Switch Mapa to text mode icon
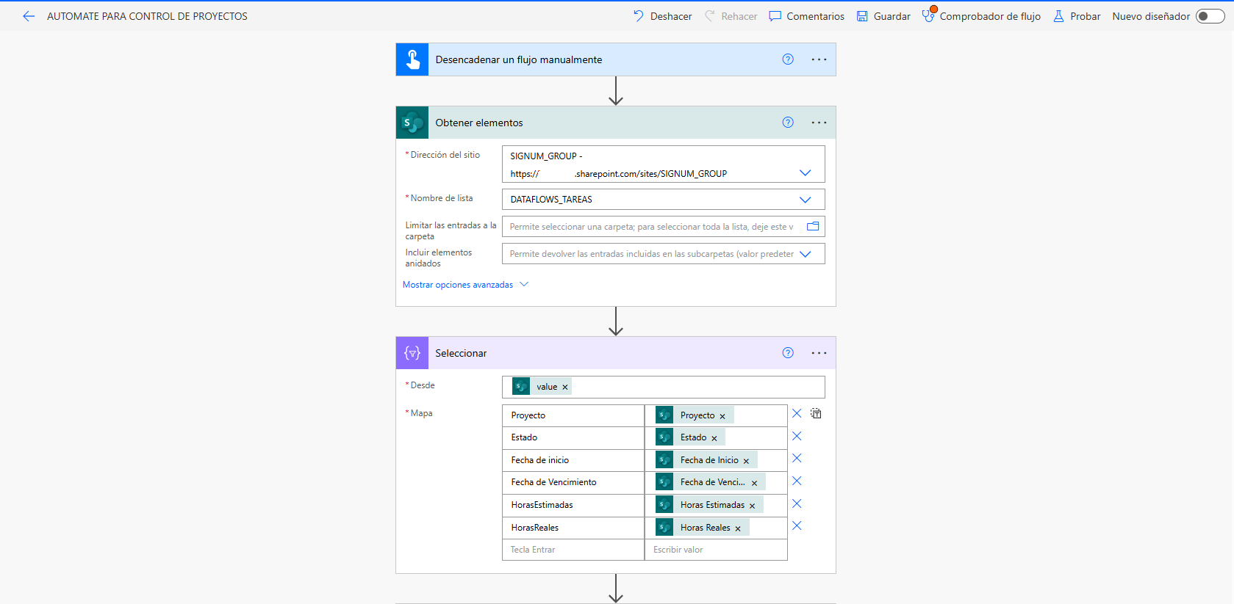 pos(816,414)
